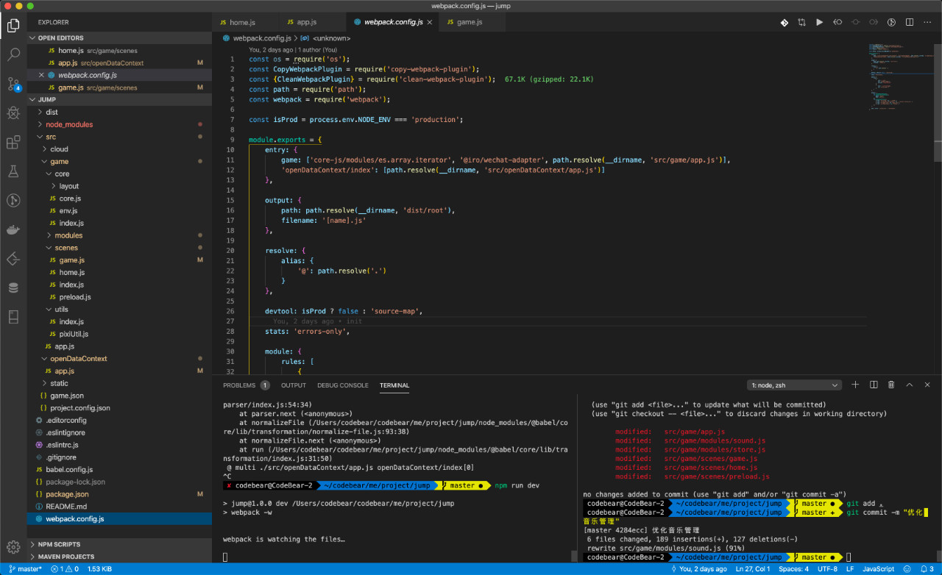
Task: Open project.config.json in the file tree
Action: pos(80,408)
